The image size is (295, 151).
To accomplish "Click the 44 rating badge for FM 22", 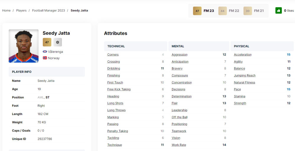I will (x=222, y=11).
